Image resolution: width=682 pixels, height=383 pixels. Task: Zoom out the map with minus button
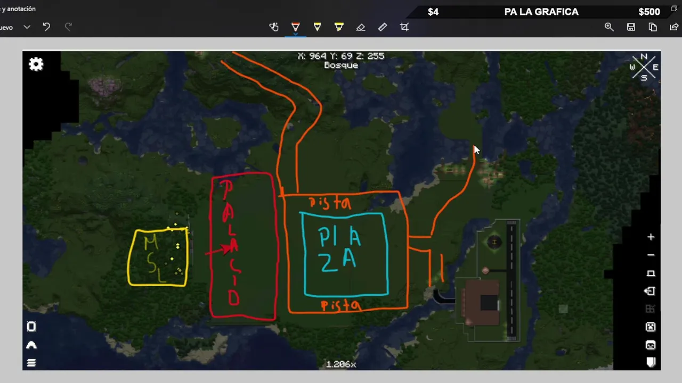point(651,255)
